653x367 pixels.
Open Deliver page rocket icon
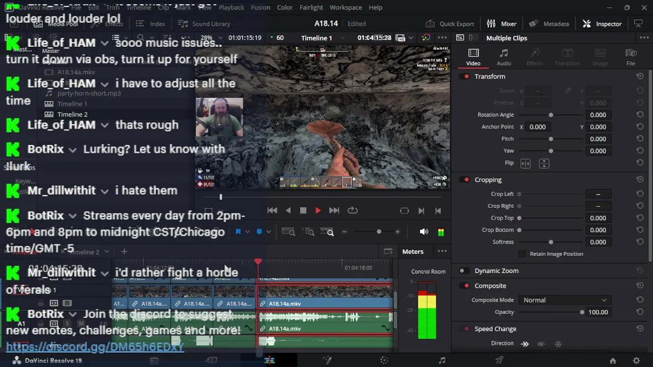(499, 360)
